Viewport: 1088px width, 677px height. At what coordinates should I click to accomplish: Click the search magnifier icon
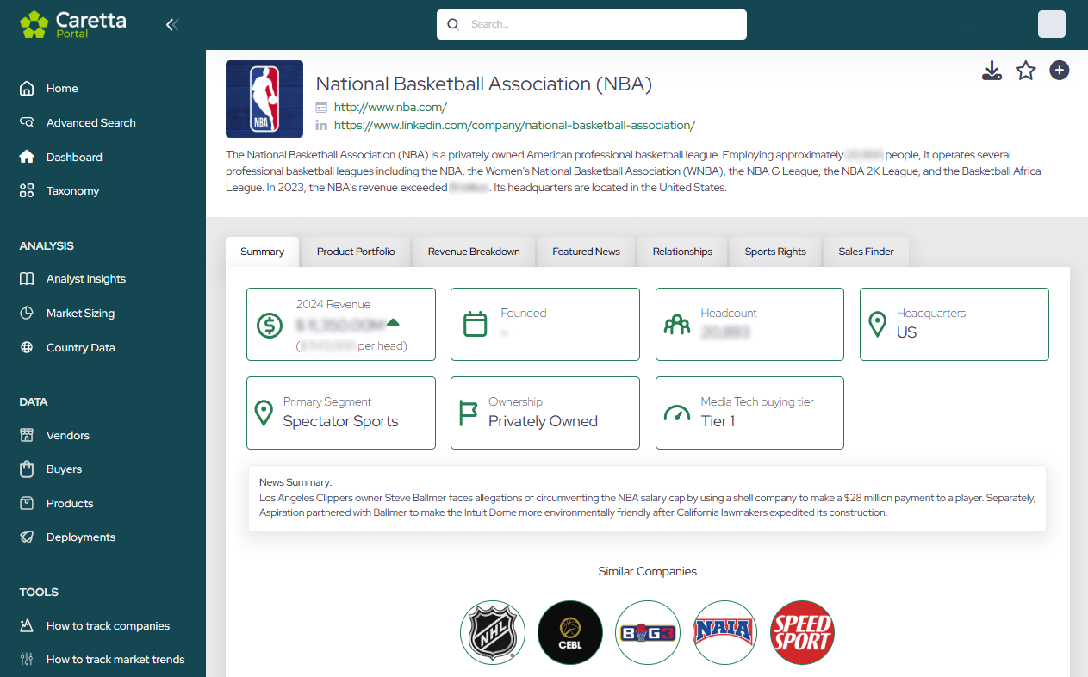[453, 24]
